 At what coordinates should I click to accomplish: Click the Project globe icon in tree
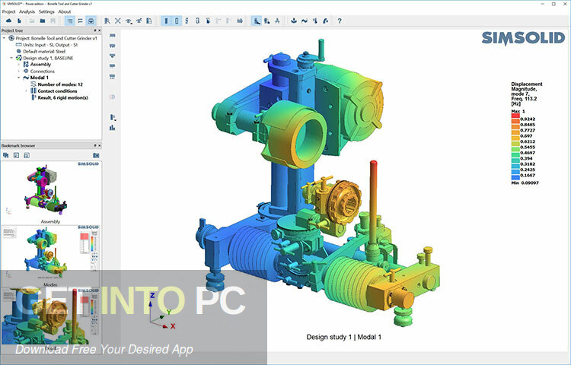click(11, 38)
